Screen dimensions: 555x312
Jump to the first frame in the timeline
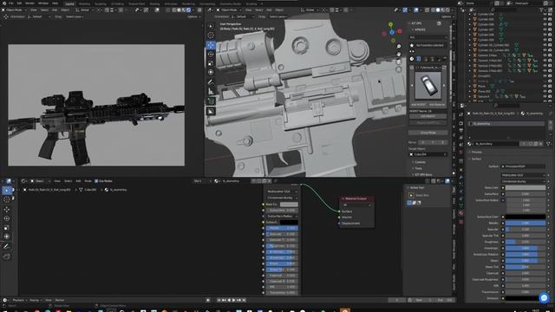coord(219,300)
